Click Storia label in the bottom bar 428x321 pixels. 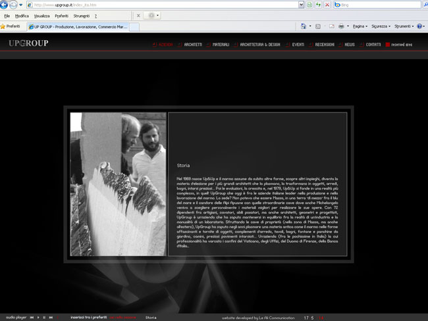tap(151, 318)
